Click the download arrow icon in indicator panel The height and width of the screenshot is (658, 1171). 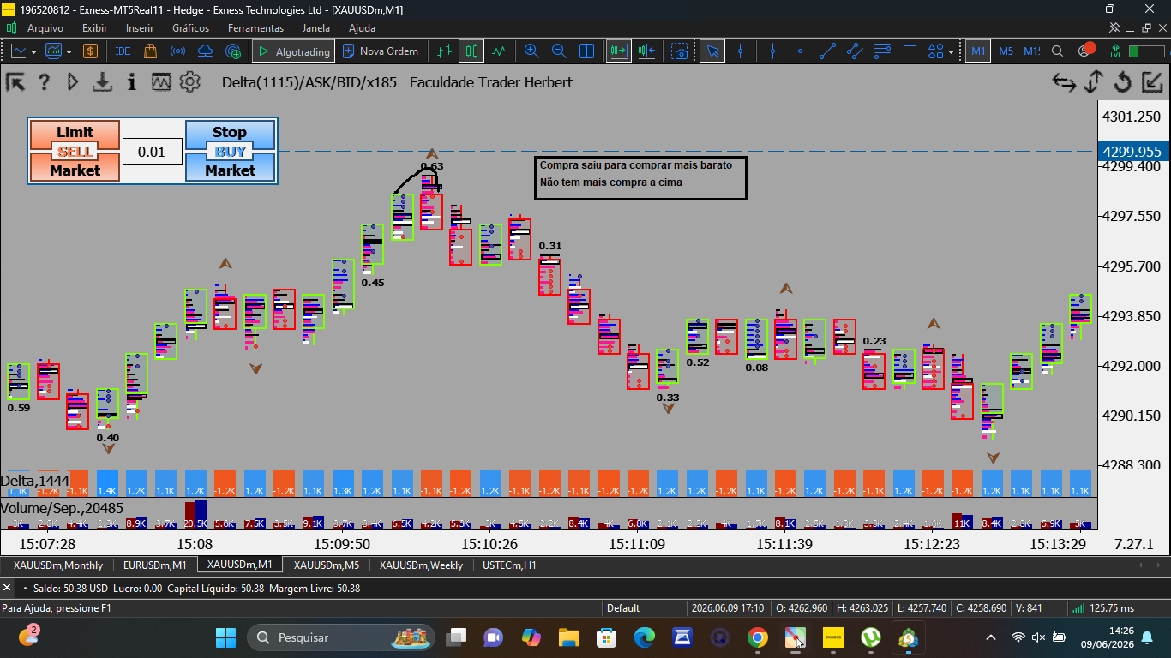pos(103,82)
